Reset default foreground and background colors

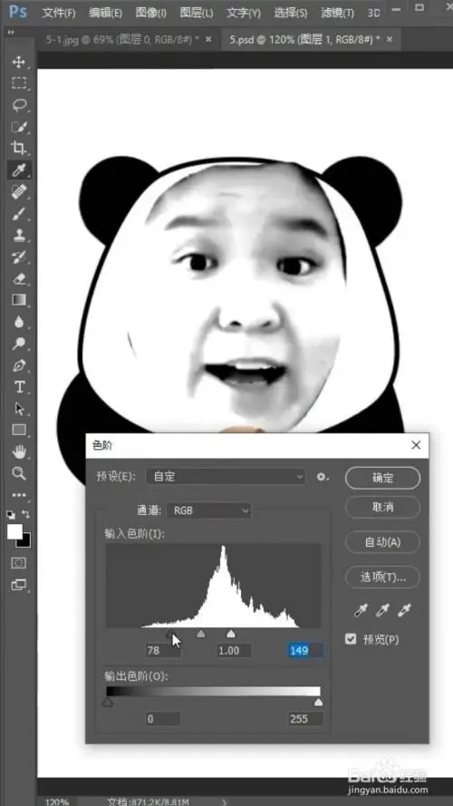[x=10, y=514]
